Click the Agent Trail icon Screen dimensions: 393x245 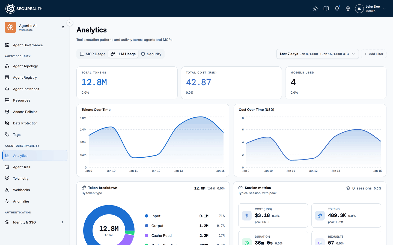click(x=7, y=167)
